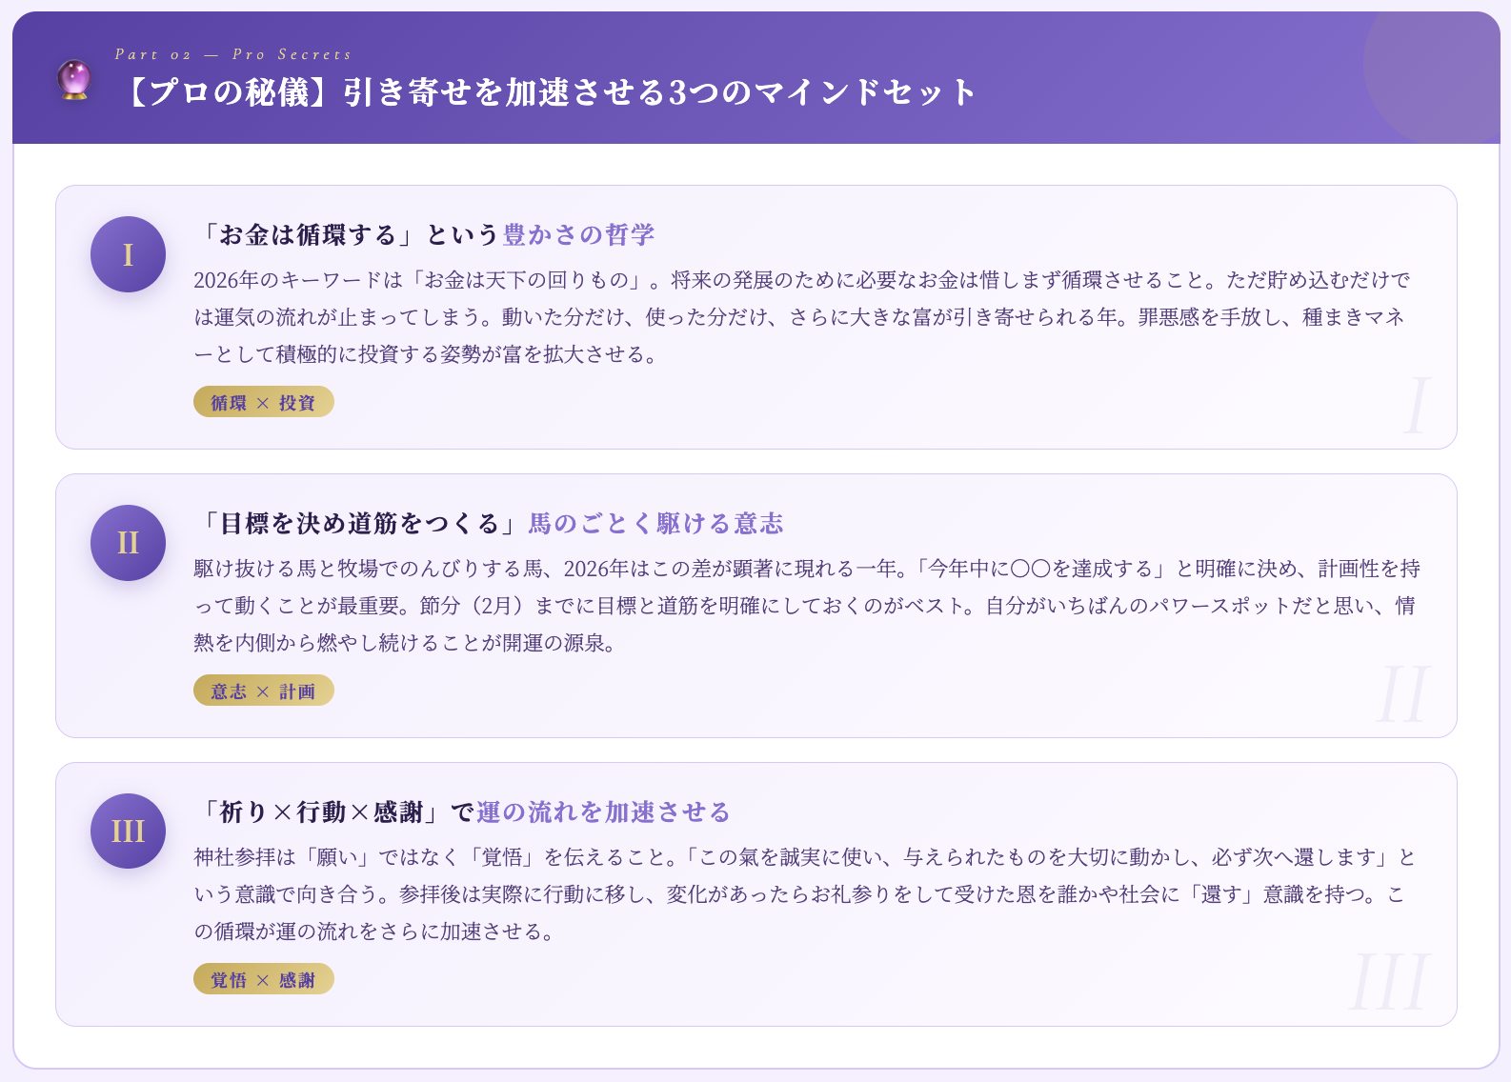Viewport: 1511px width, 1082px height.
Task: Click the 【プロの秘儀】 main heading
Action: click(x=548, y=91)
